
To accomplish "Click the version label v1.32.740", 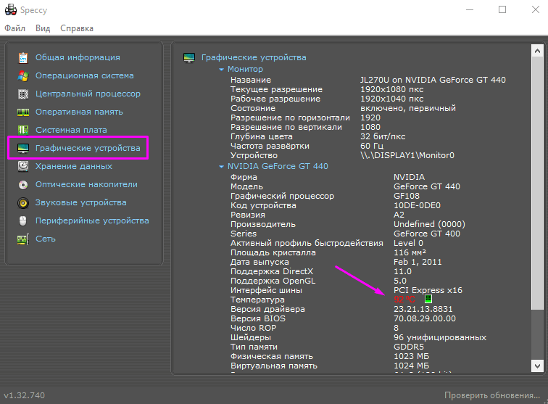I will pos(25,395).
